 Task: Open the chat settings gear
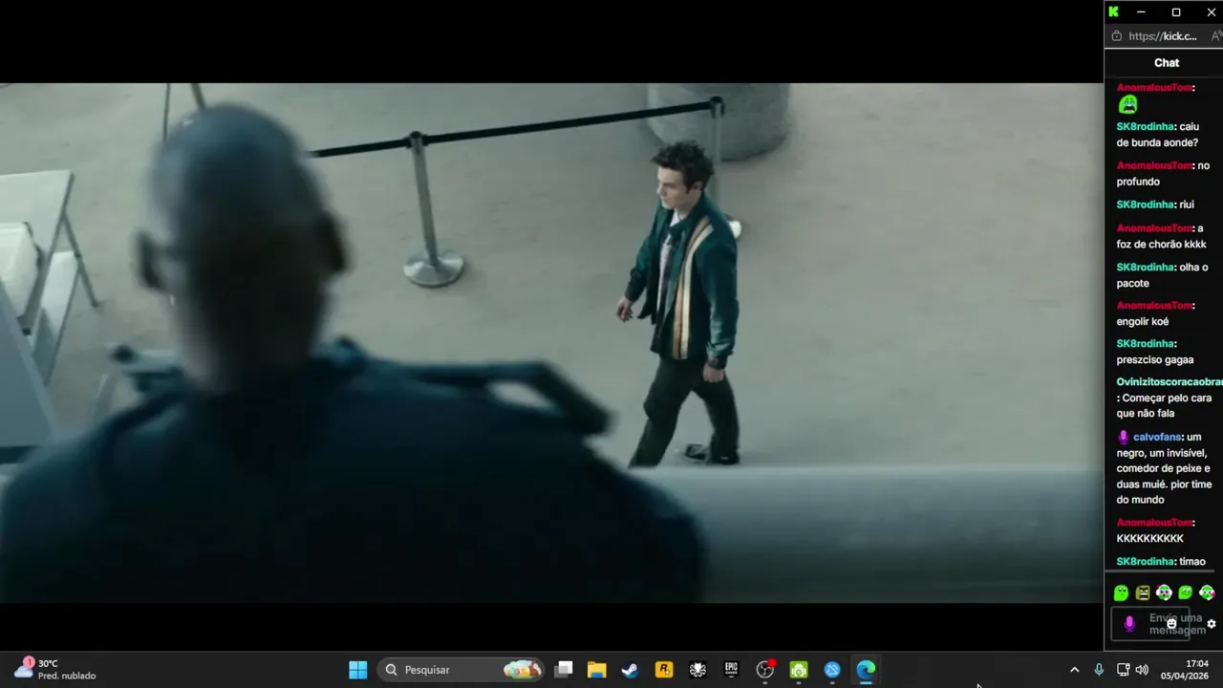pos(1212,624)
